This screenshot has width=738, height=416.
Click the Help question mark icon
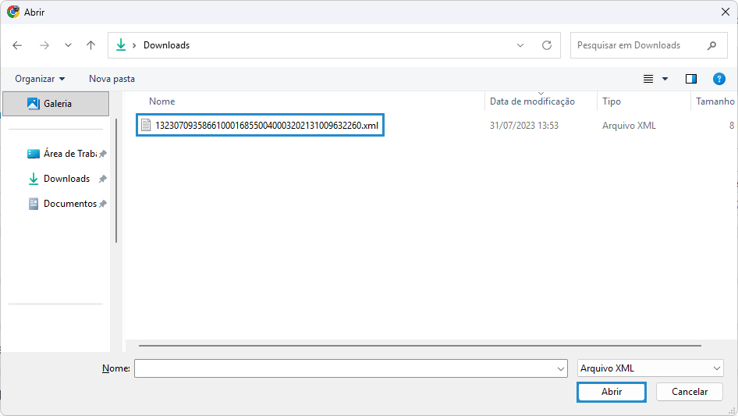719,79
